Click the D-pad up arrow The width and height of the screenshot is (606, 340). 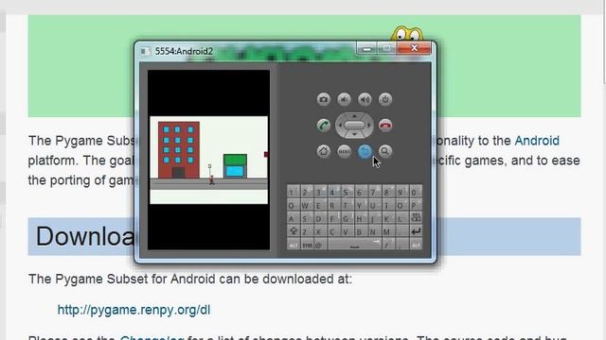pyautogui.click(x=354, y=115)
